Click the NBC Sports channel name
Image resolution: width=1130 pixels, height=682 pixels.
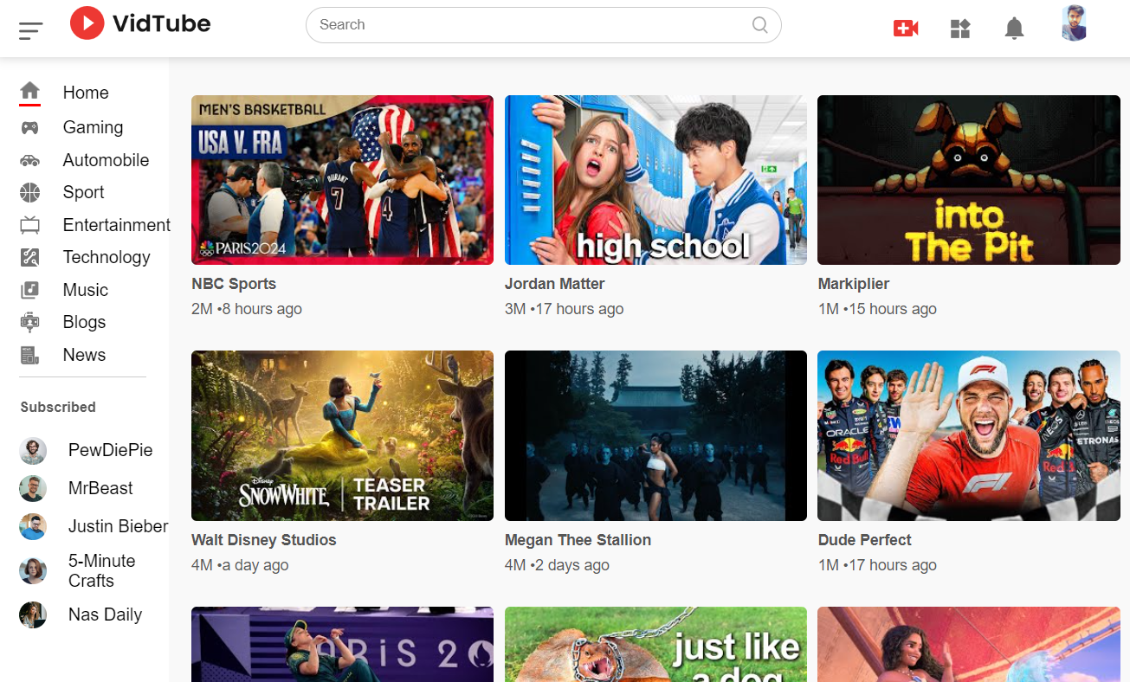pos(234,284)
